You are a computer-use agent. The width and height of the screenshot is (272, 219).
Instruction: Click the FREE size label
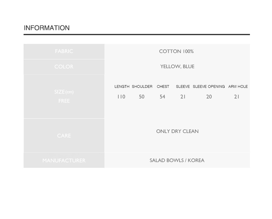click(x=64, y=101)
